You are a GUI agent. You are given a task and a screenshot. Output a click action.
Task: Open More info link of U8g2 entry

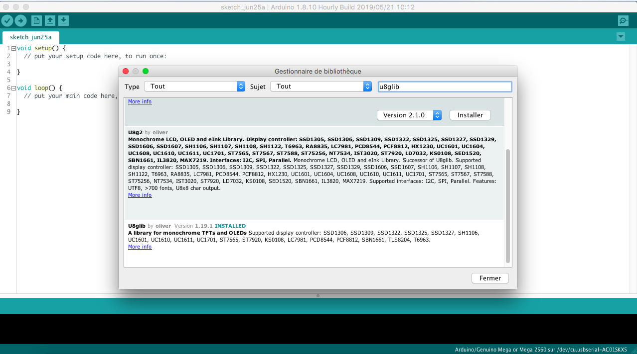(140, 195)
